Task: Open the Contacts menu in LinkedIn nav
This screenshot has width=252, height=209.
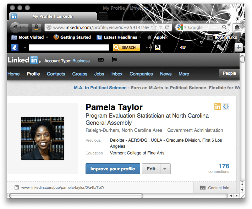Action: pyautogui.click(x=56, y=74)
